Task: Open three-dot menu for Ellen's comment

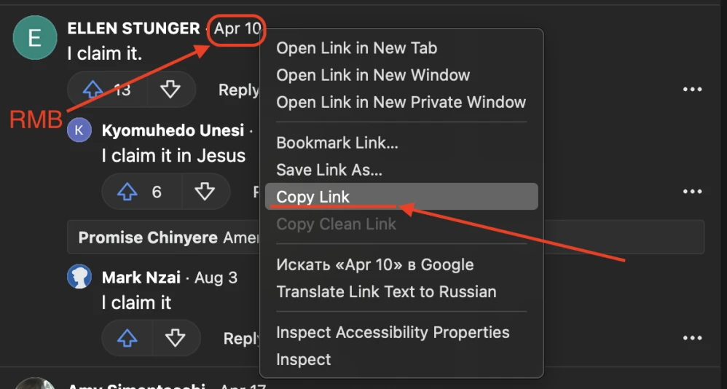Action: [x=692, y=90]
